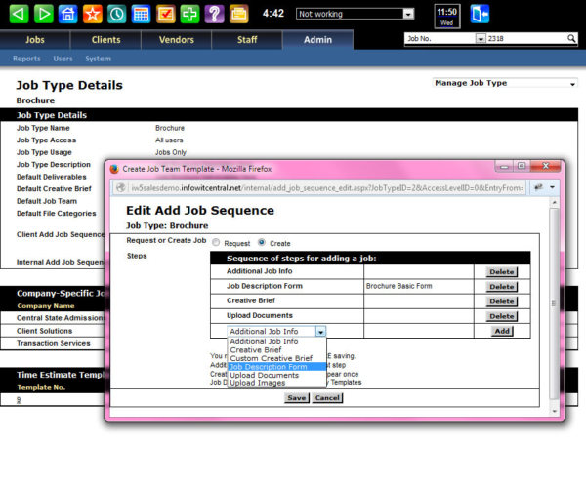Viewport: 586px width, 479px height.
Task: Click the popup toolbar customize icon
Action: point(538,187)
